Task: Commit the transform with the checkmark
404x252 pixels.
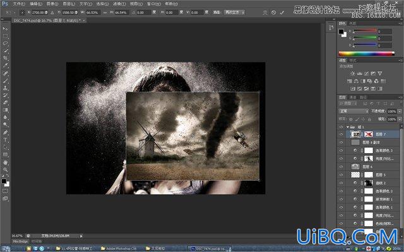Action: (282, 13)
